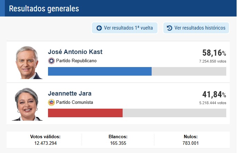The height and width of the screenshot is (153, 238).
Task: Click Jara's red vote progress bar
Action: 85,113
